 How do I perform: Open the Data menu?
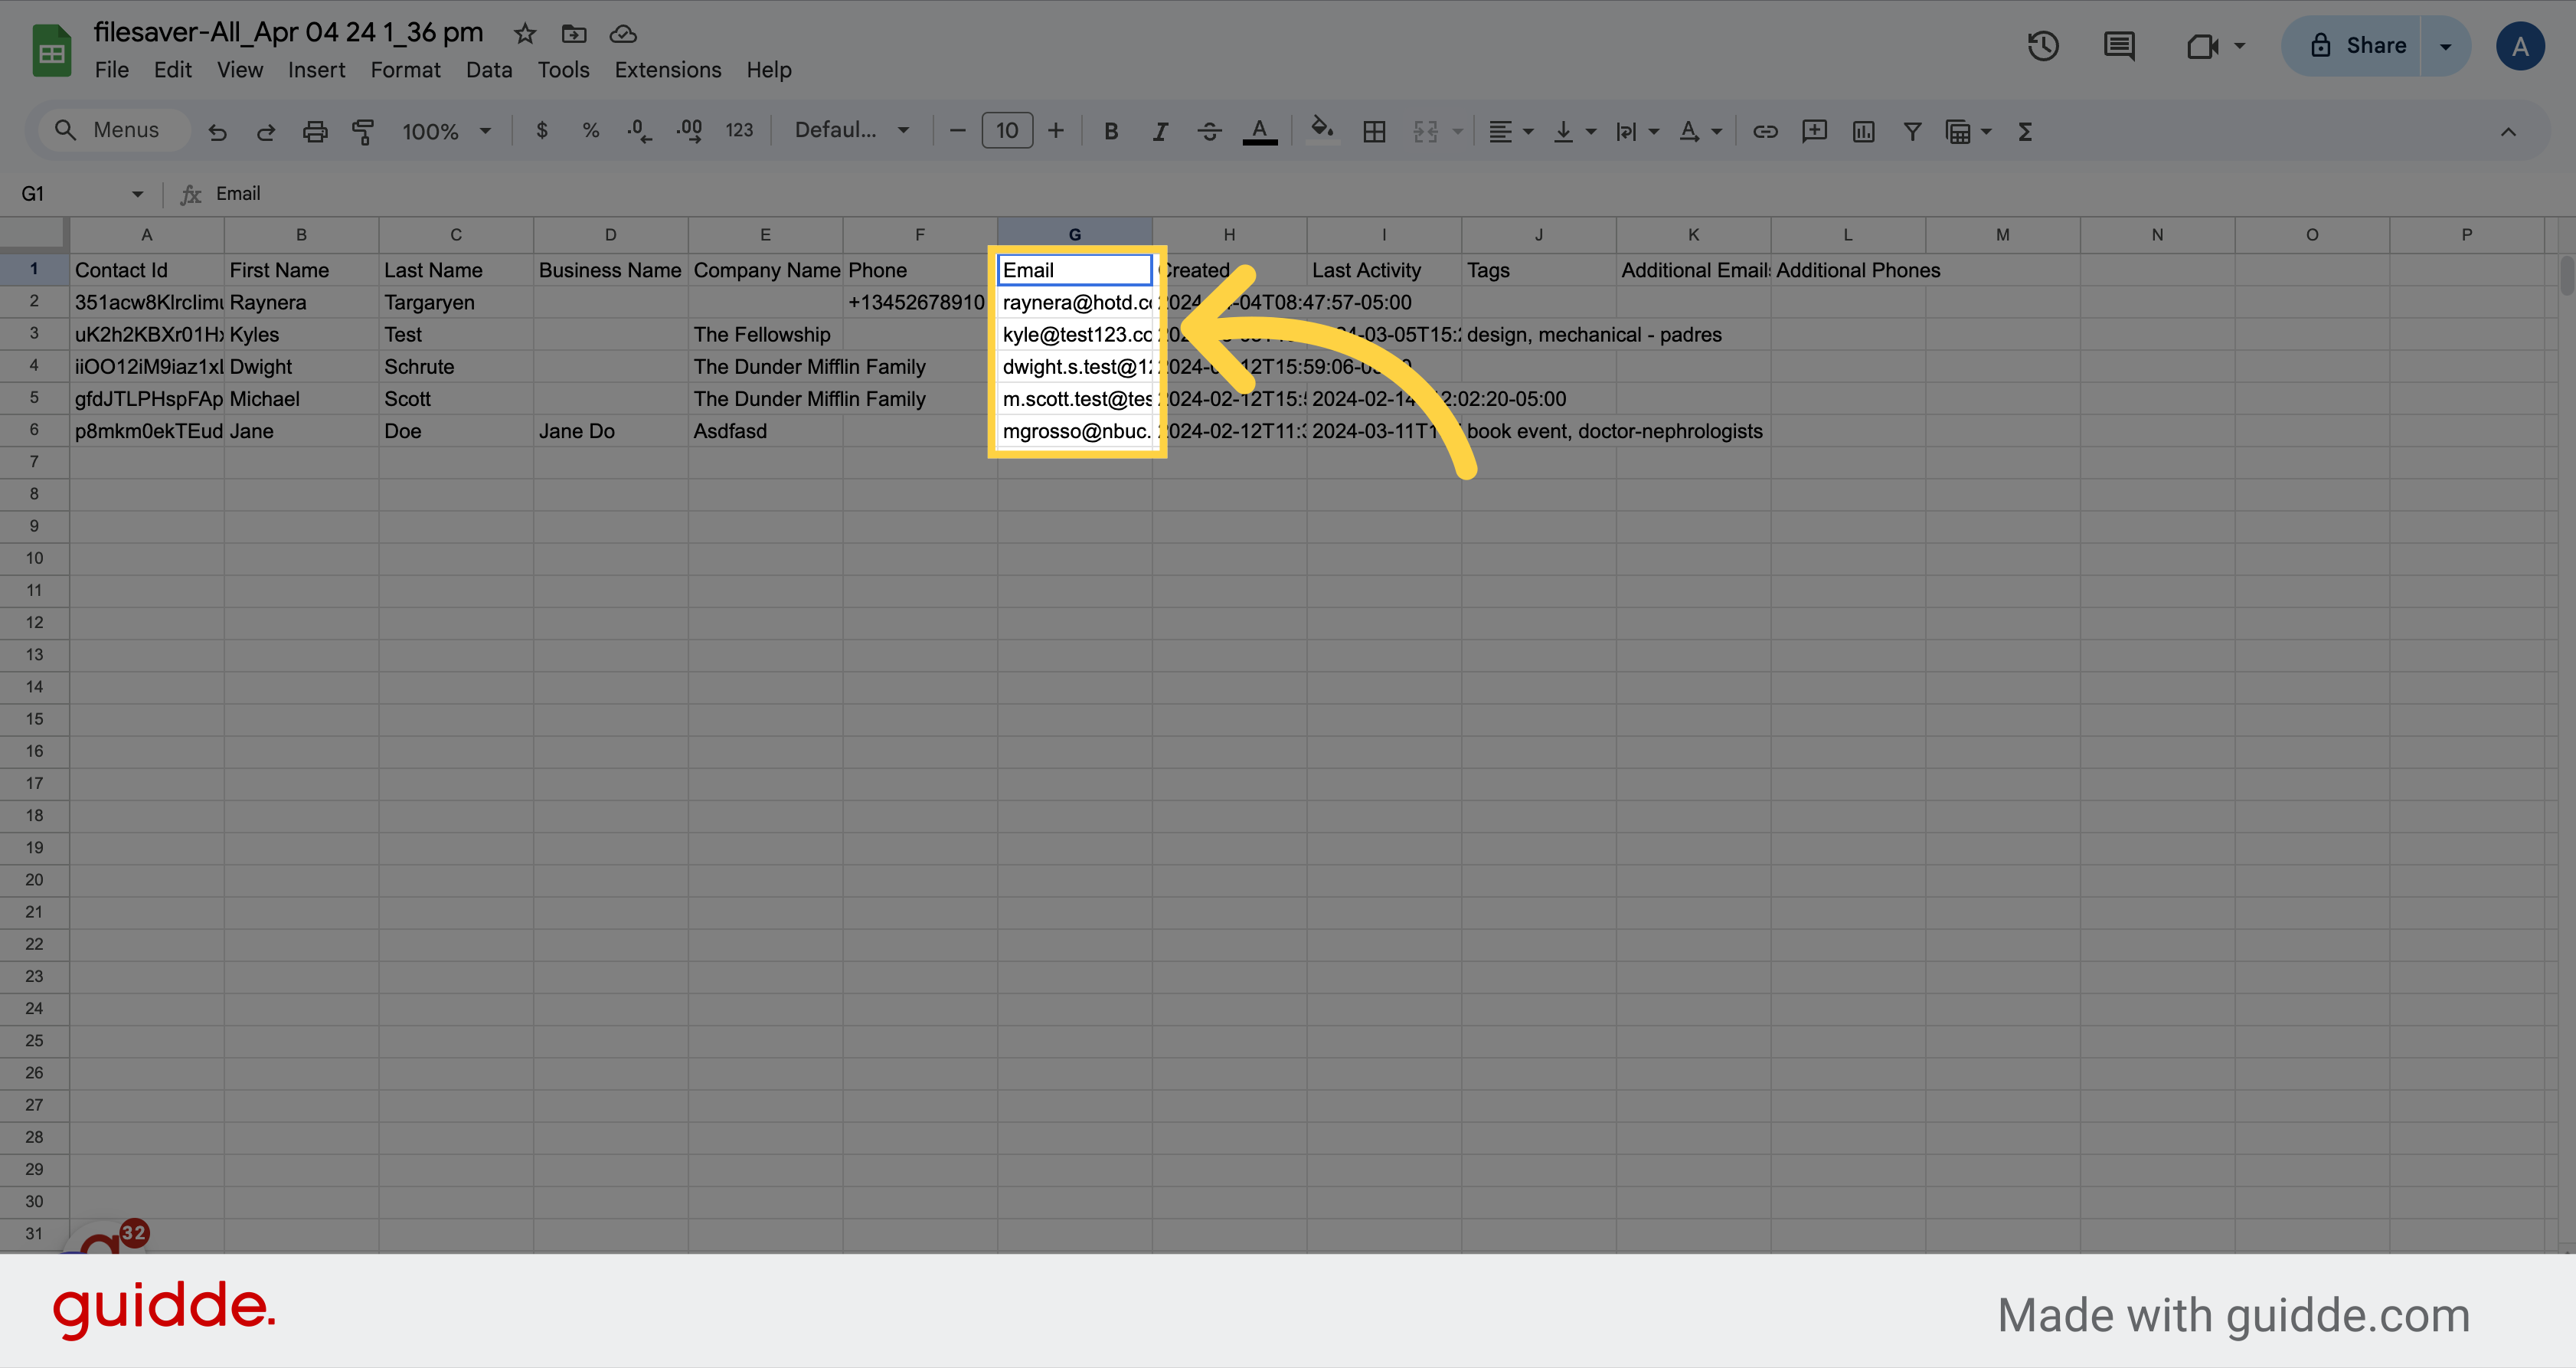click(x=489, y=70)
